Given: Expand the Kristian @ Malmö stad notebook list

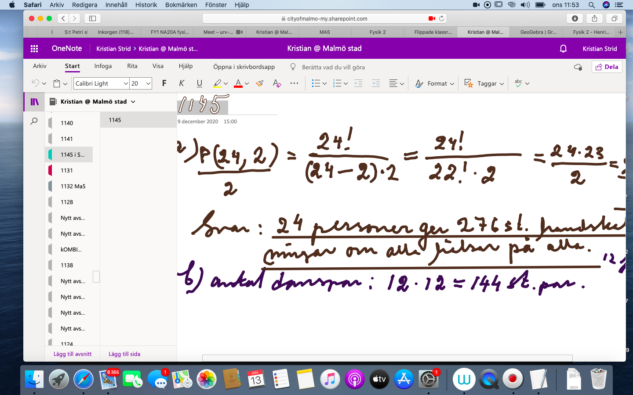Looking at the screenshot, I should click(x=133, y=102).
